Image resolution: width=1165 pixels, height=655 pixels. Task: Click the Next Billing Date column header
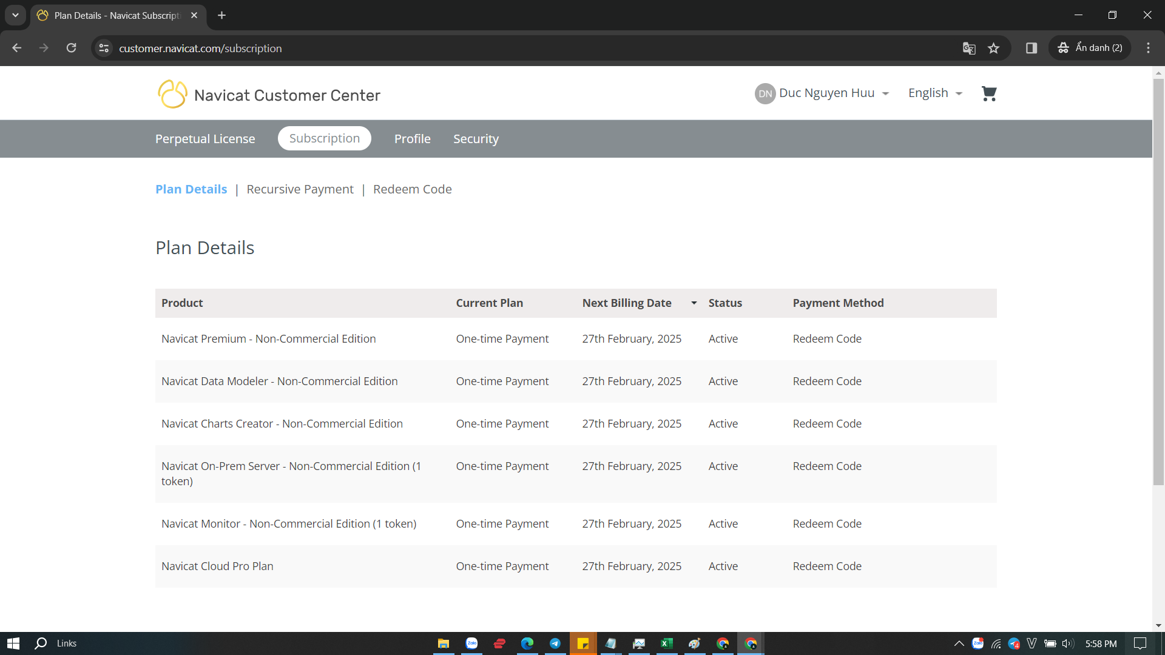(x=627, y=303)
